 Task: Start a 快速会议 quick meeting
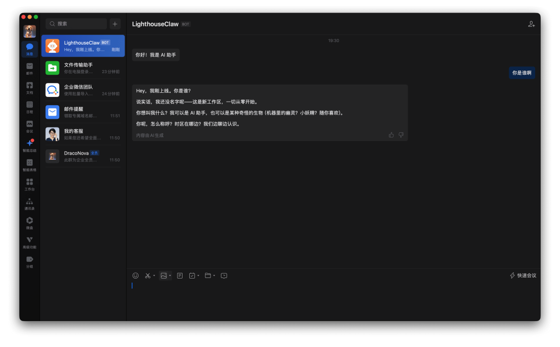tap(523, 275)
